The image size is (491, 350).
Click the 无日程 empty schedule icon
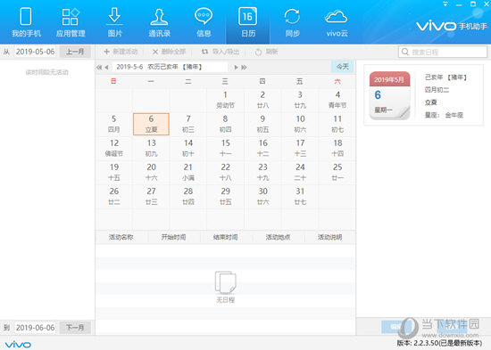(226, 282)
